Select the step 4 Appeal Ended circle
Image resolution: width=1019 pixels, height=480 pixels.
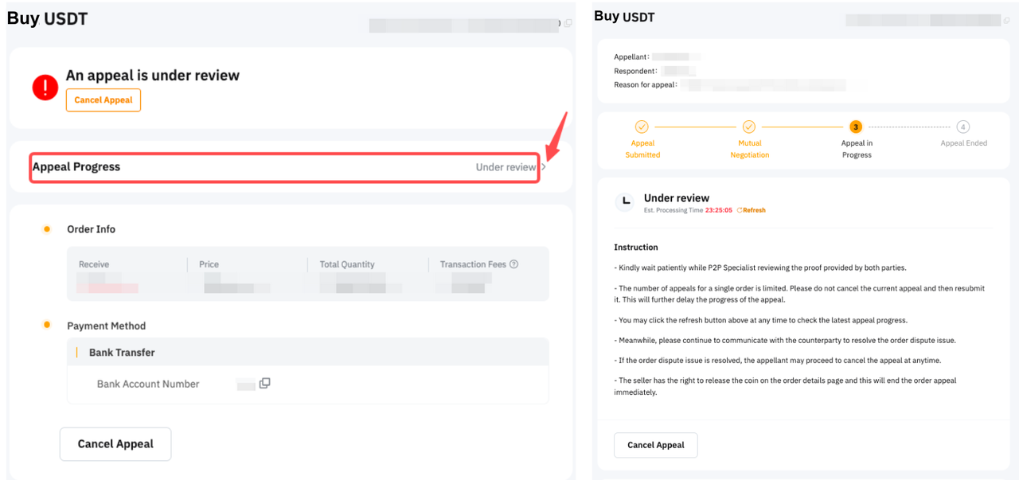click(x=963, y=127)
